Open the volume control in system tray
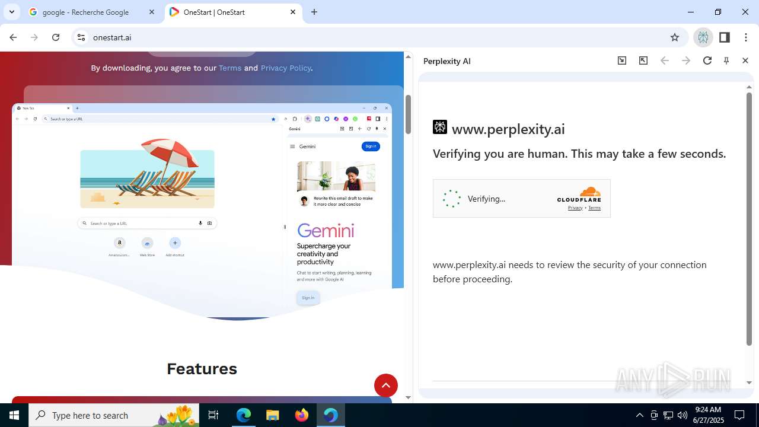The width and height of the screenshot is (759, 427). (683, 415)
